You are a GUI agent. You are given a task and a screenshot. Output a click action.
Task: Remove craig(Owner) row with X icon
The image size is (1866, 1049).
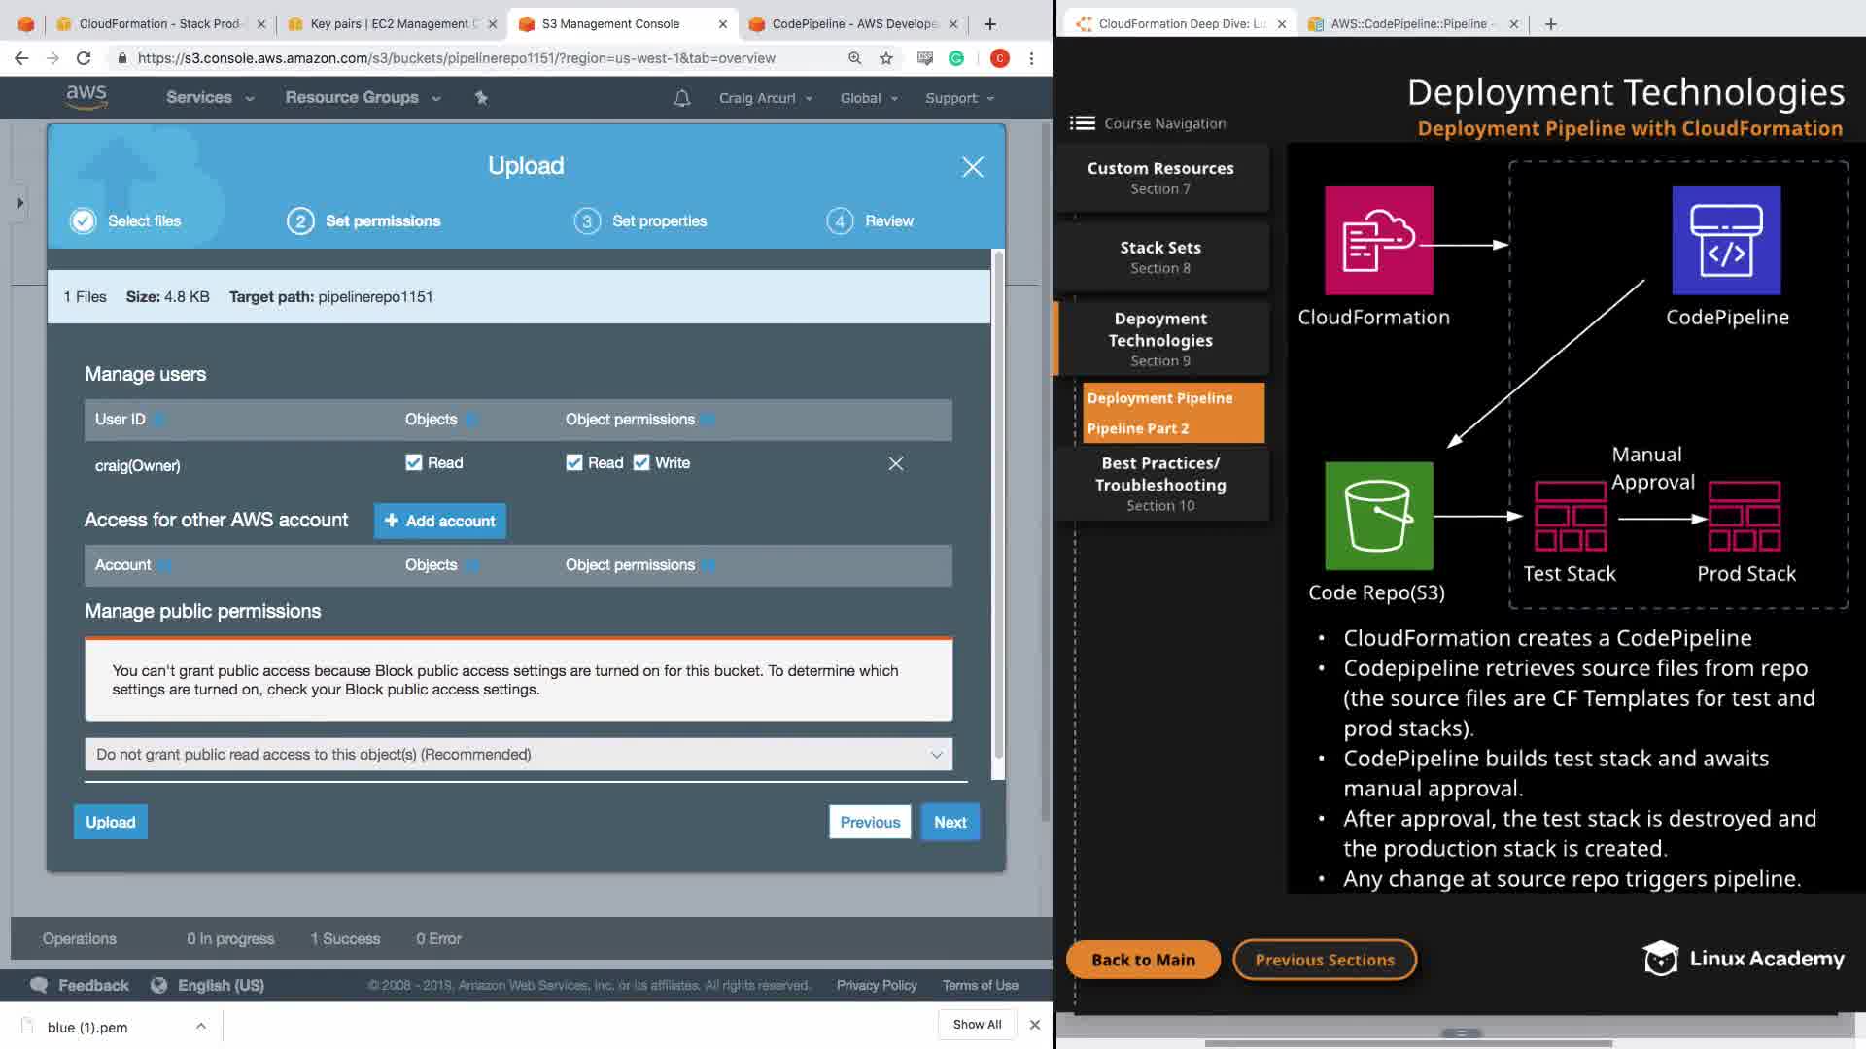895,463
